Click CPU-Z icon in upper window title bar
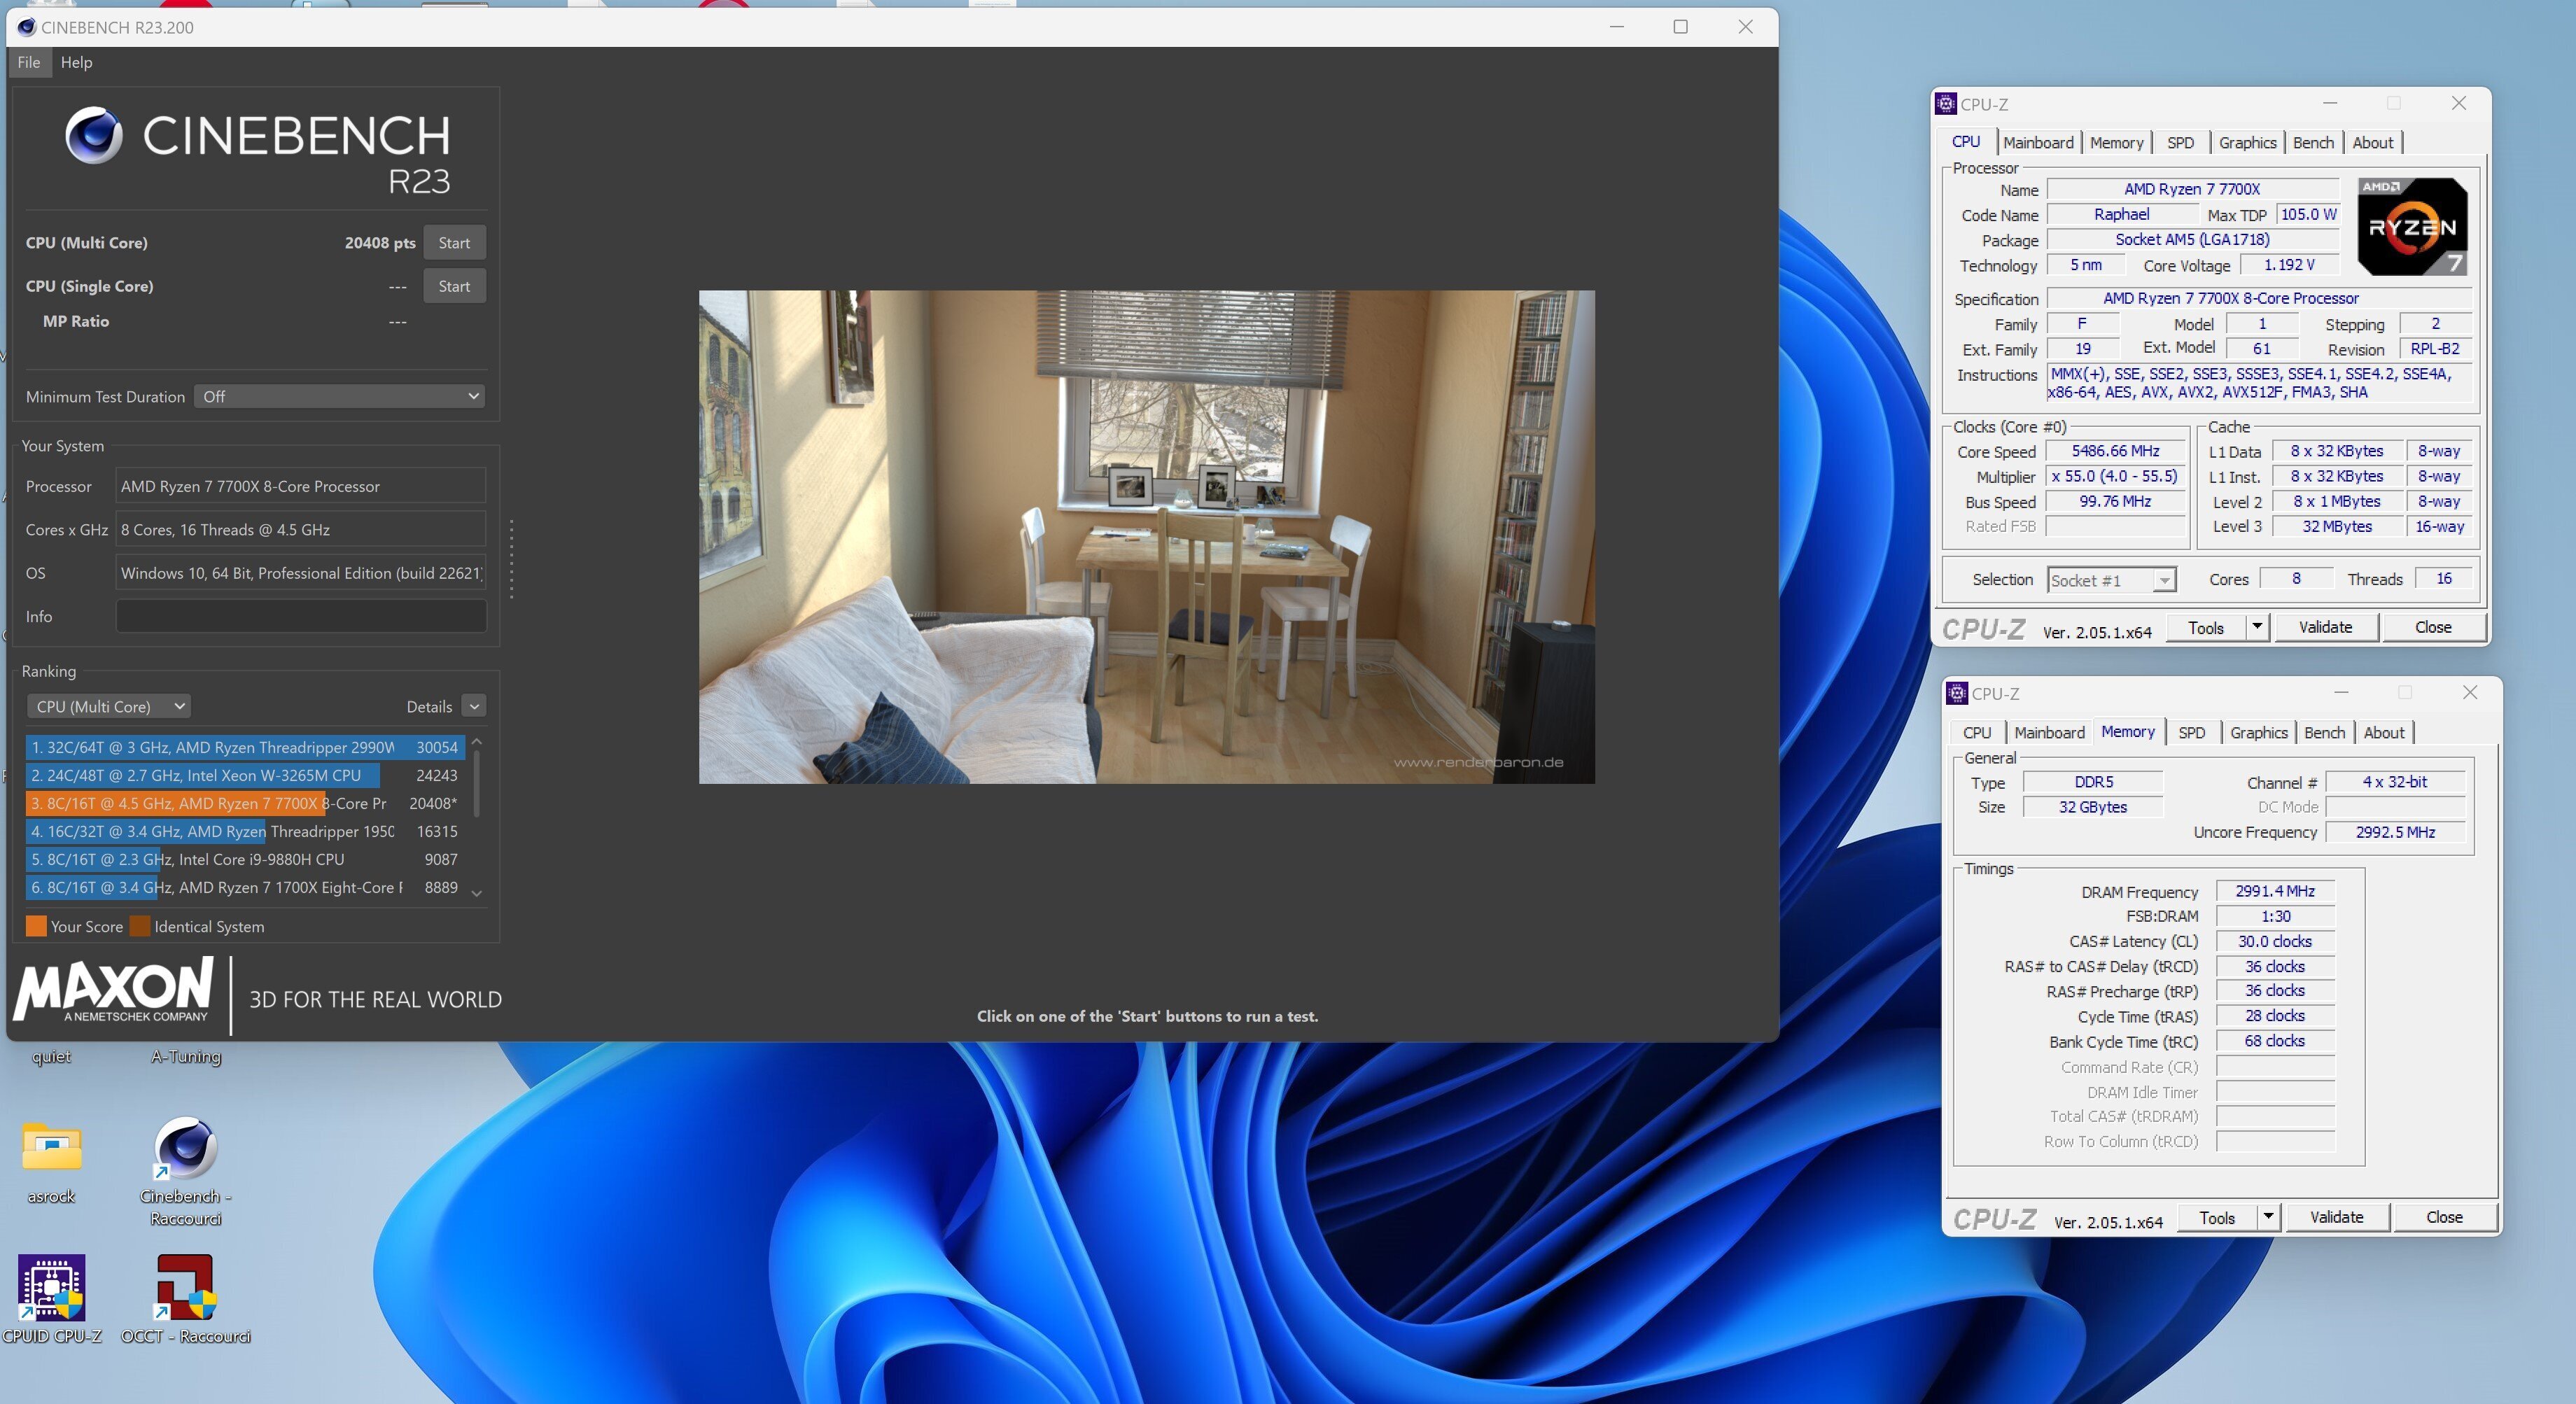The width and height of the screenshot is (2576, 1404). [x=1946, y=104]
